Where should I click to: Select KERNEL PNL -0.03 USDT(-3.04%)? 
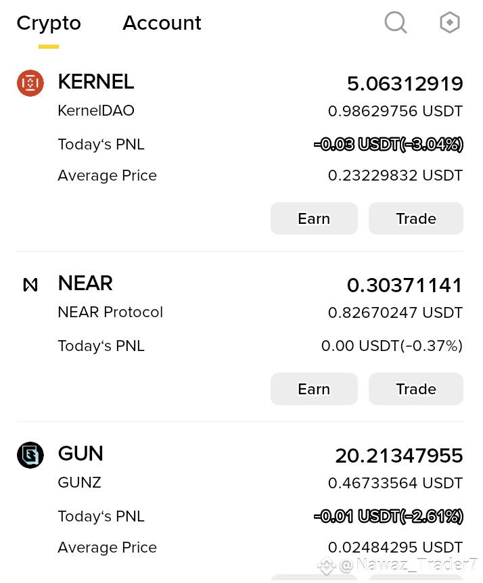click(388, 144)
